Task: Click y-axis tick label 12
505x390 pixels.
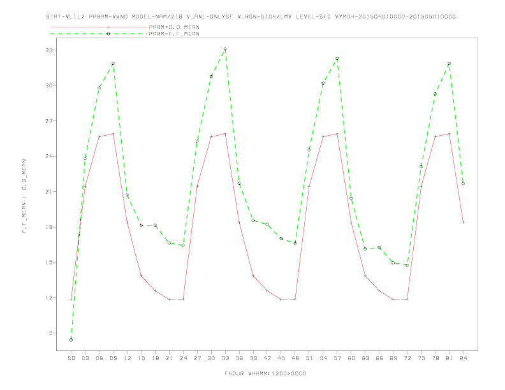Action: tap(49, 298)
